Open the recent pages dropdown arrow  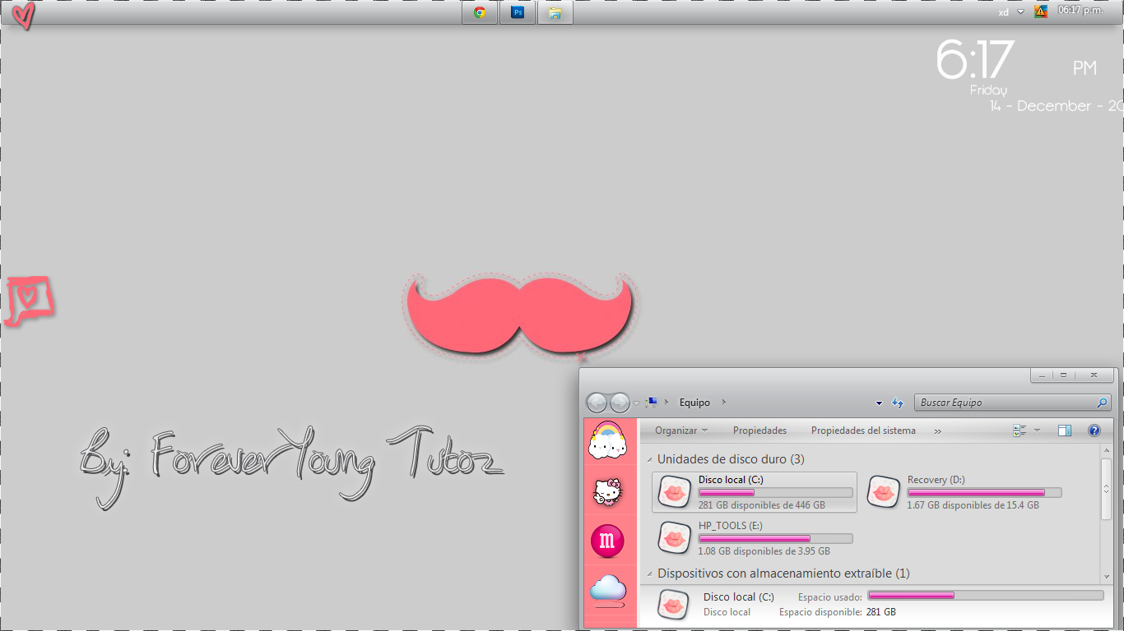[636, 403]
